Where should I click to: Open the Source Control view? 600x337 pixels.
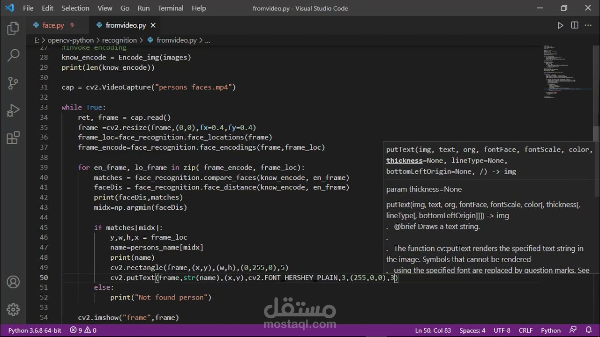(13, 83)
